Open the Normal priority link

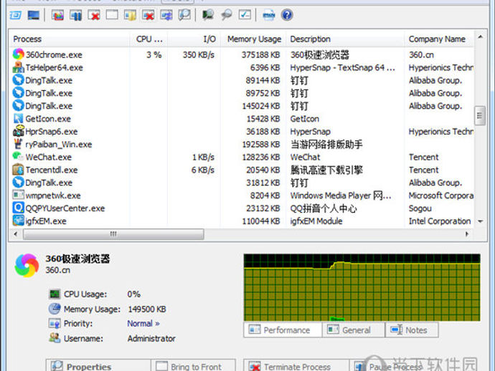pos(143,324)
